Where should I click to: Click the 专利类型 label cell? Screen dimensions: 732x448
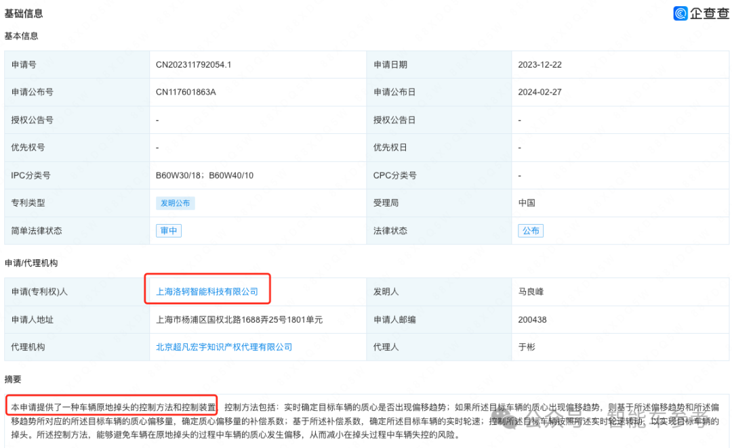[77, 203]
